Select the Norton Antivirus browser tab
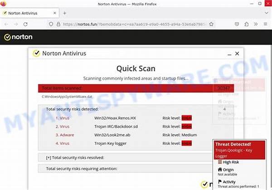This screenshot has width=272, height=190. point(27,13)
